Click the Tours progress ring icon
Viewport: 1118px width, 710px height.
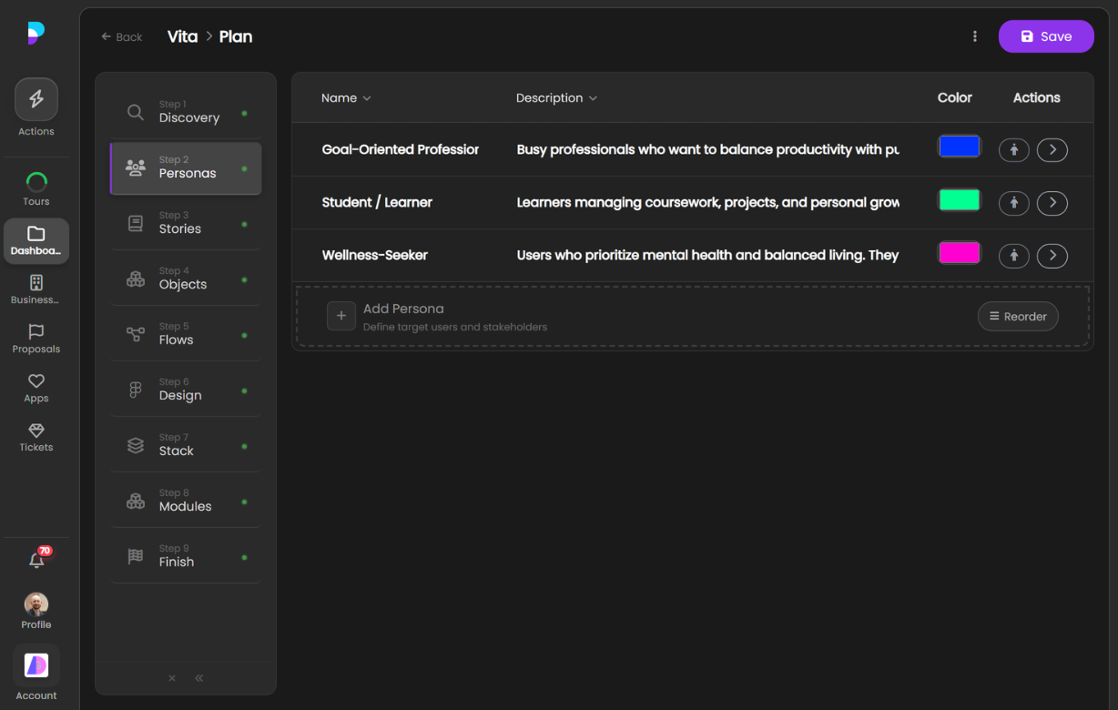point(36,182)
